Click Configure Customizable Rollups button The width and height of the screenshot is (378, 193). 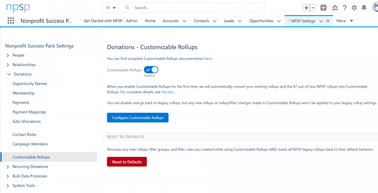137,118
